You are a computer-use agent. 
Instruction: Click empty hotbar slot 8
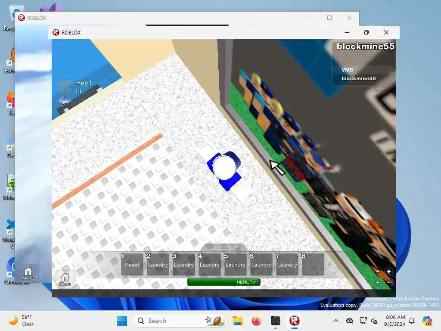pos(313,265)
